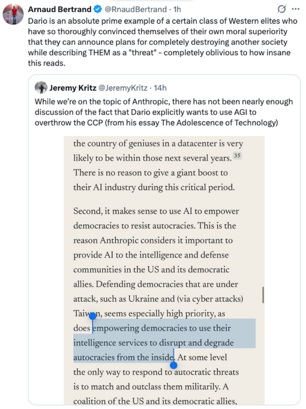Click the blue verified badge
Screen dimensions: 306x409
point(98,9)
